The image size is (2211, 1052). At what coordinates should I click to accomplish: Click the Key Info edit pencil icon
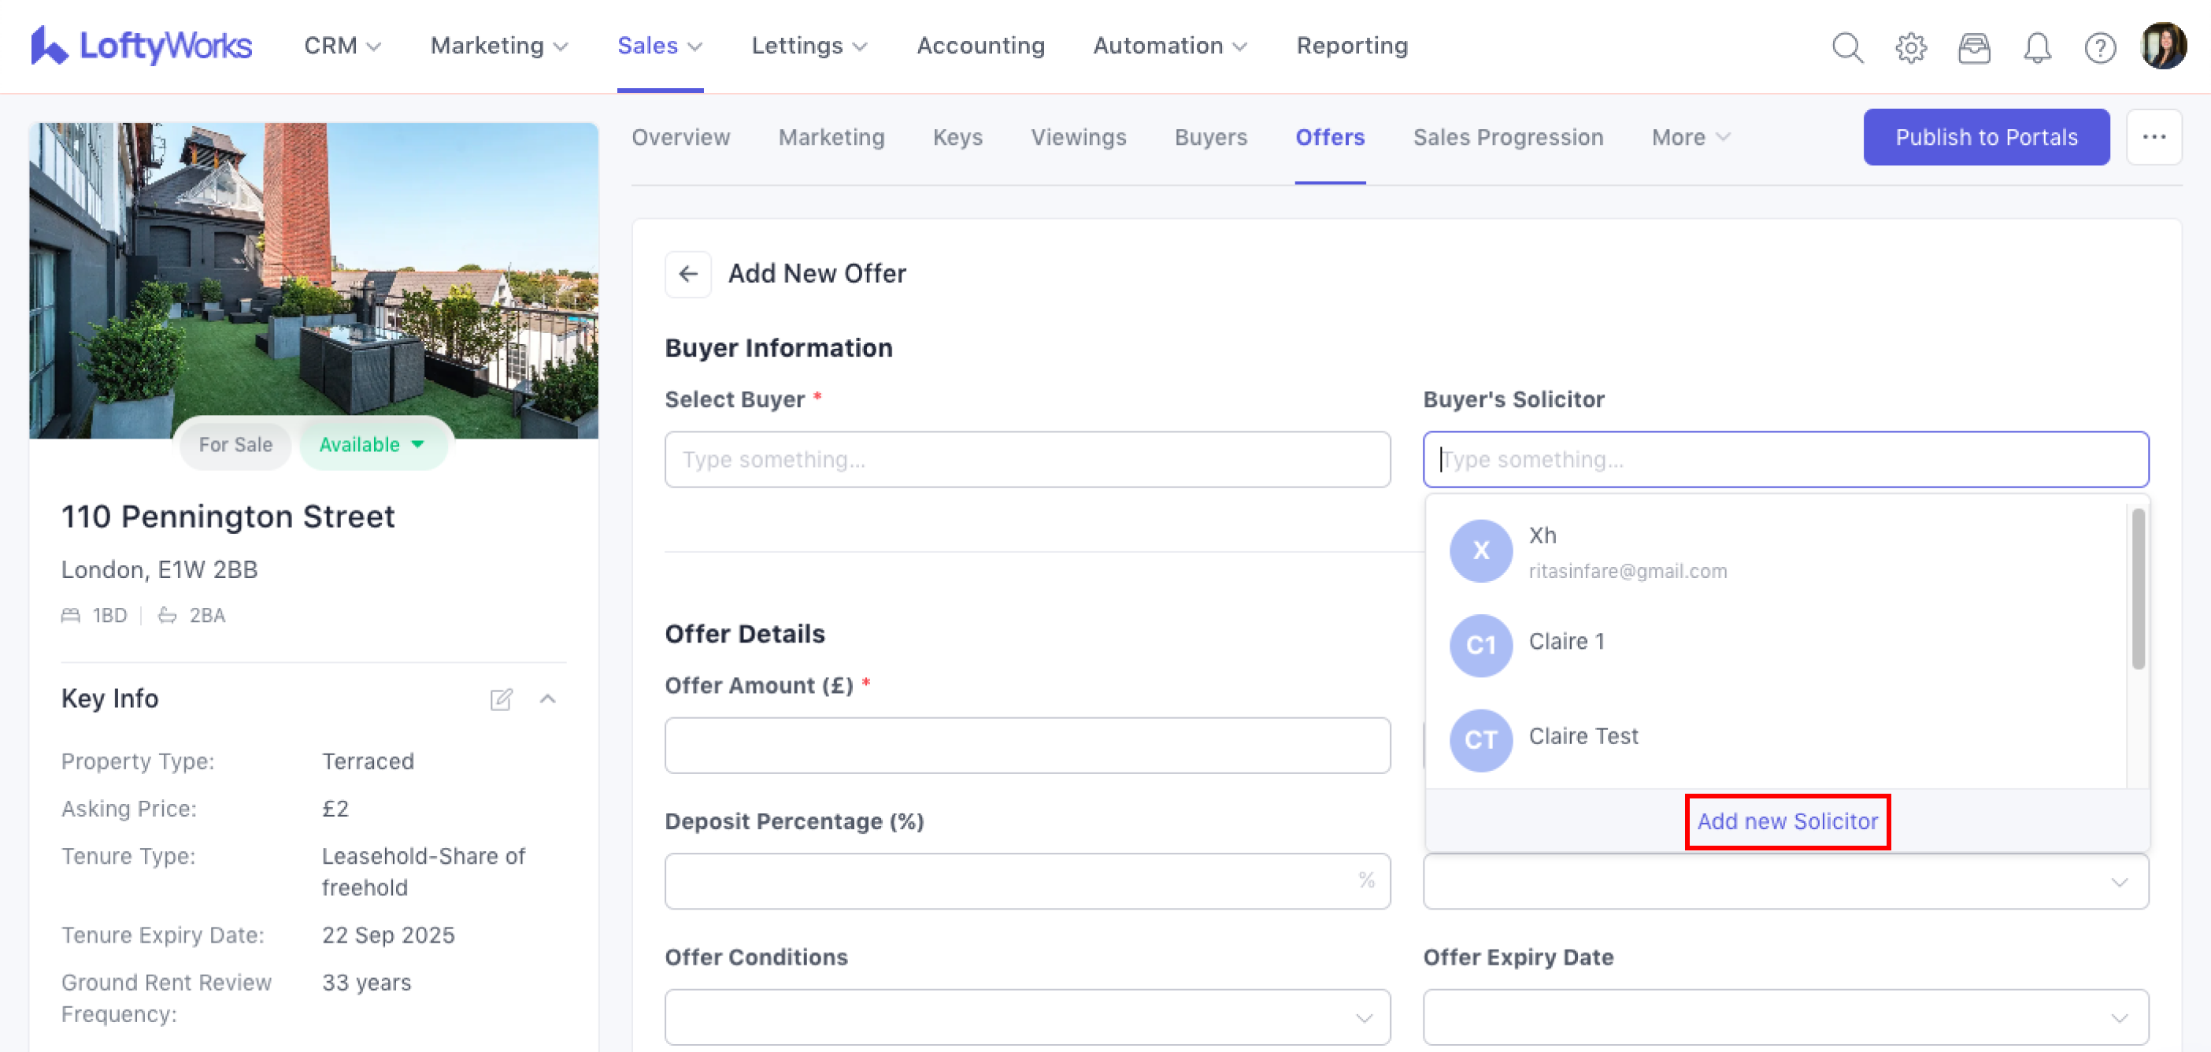pos(502,699)
